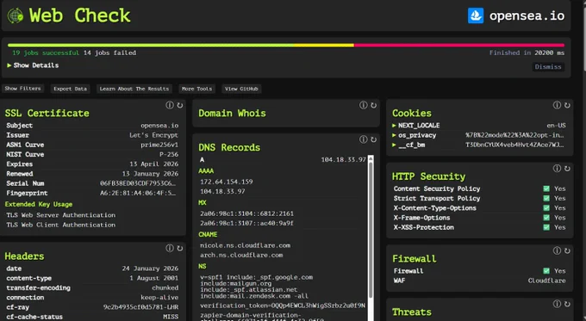Select the en-US cookie value
Screen dimensions: 586x321
pyautogui.click(x=556, y=126)
